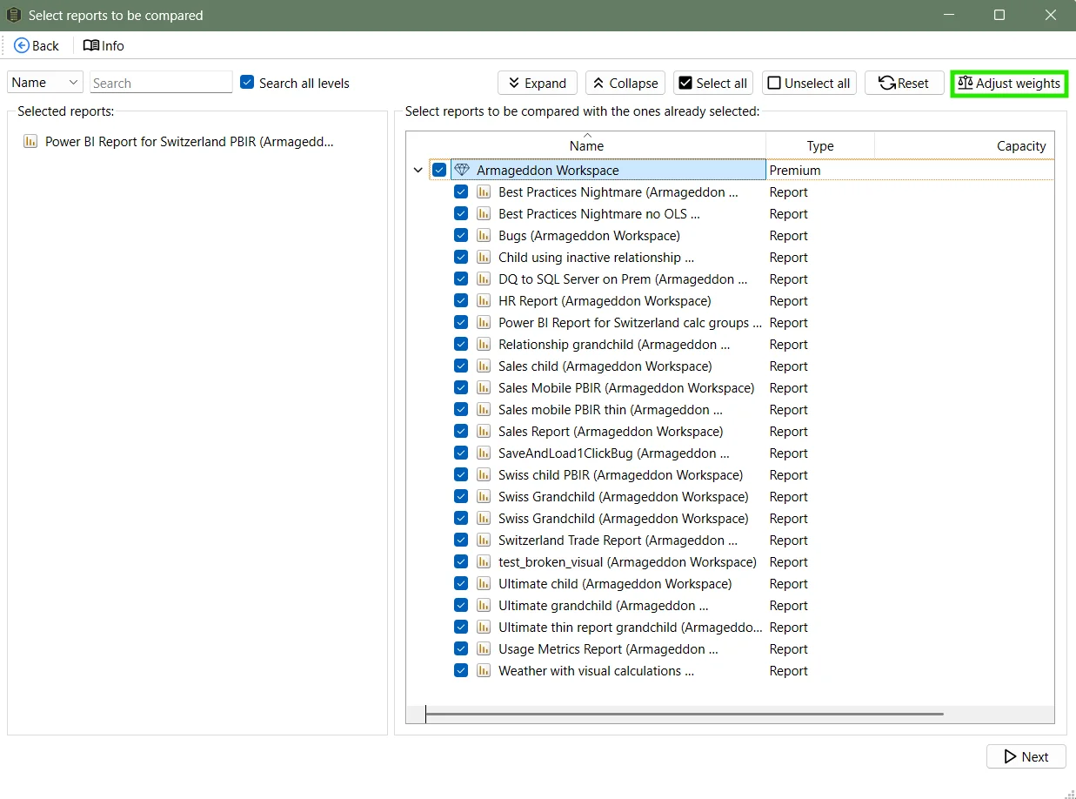Select the first Best Practices Nightmare row
This screenshot has width=1076, height=799.
(618, 192)
